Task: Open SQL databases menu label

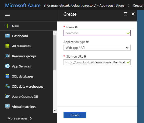Action: click(x=23, y=77)
